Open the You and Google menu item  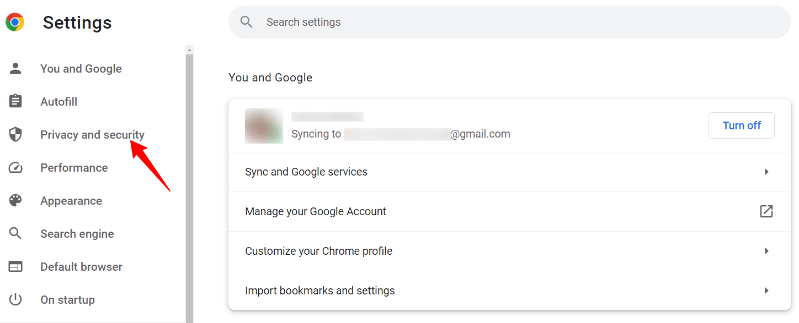[x=81, y=69]
